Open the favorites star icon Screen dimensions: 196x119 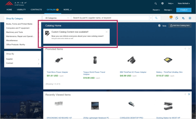[183, 18]
